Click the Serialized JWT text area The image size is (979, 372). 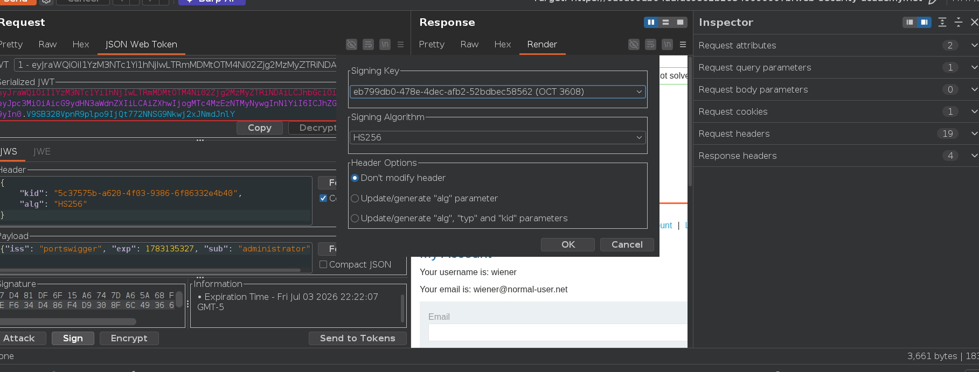168,103
